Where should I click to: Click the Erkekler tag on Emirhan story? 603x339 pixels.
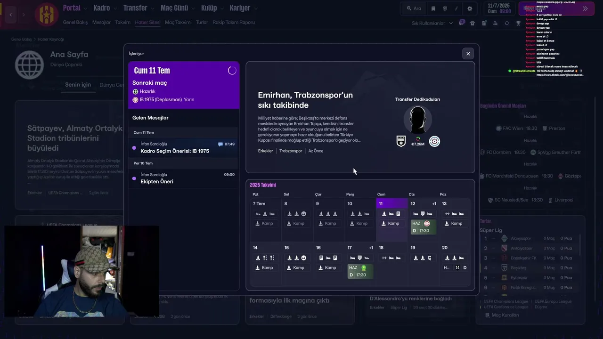(266, 151)
